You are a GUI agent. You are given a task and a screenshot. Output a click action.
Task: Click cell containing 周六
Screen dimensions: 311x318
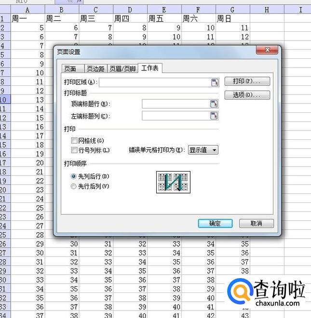coord(198,18)
